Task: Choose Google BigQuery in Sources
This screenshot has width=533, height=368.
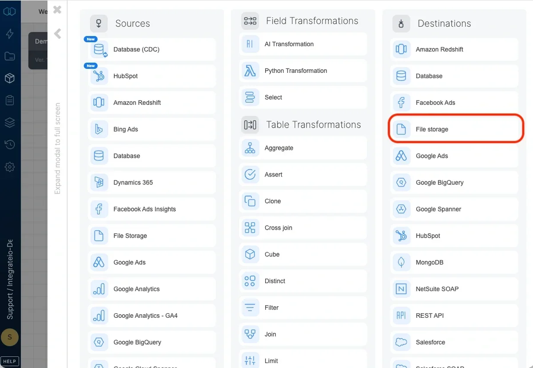Action: pyautogui.click(x=152, y=343)
